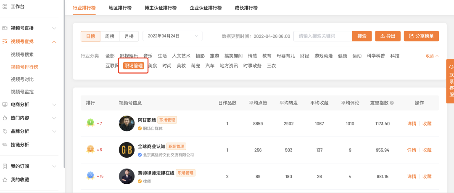Image resolution: width=454 pixels, height=193 pixels.
Task: Click the 挂链分析 link icon
Action: [x=5, y=145]
